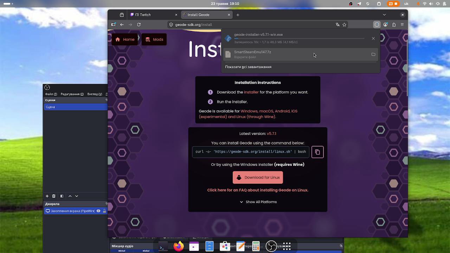
Task: Open the Sources dock options icon in OBS
Action: [x=107, y=204]
